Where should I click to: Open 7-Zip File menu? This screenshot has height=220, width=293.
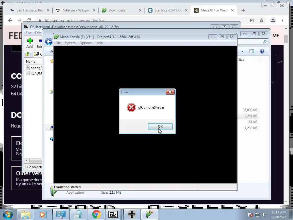[x=28, y=33]
